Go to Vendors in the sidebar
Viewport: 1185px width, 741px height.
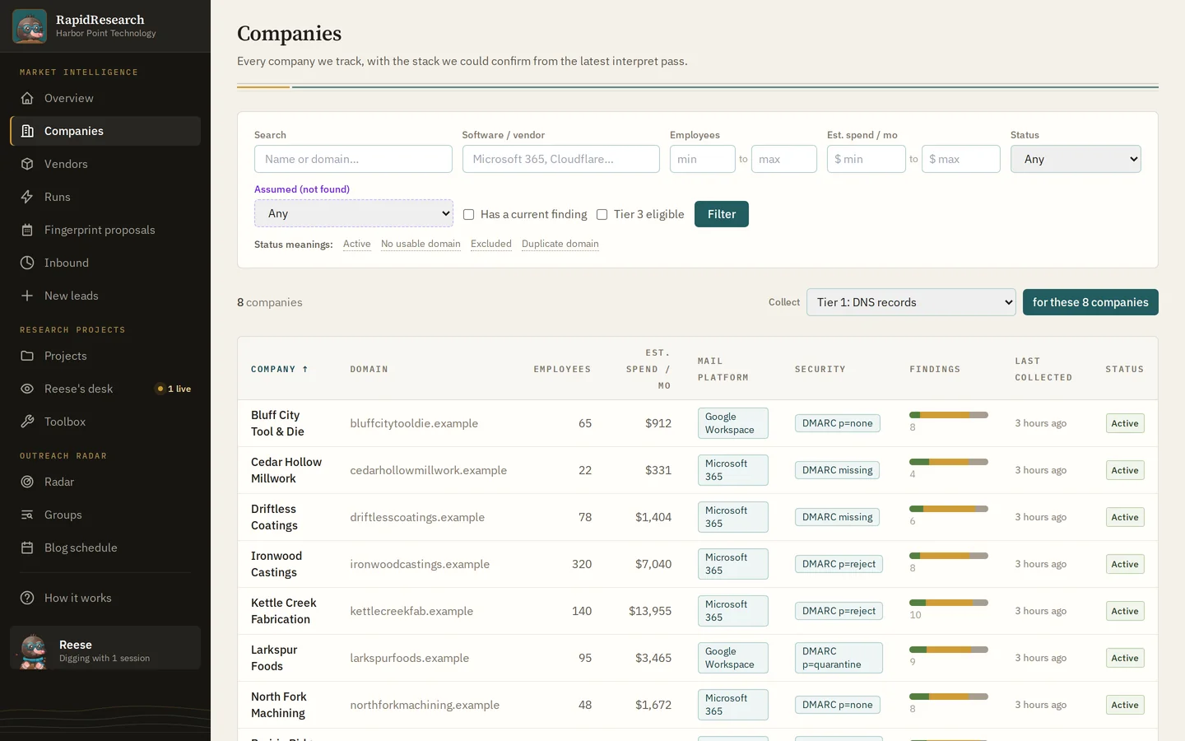click(105, 164)
